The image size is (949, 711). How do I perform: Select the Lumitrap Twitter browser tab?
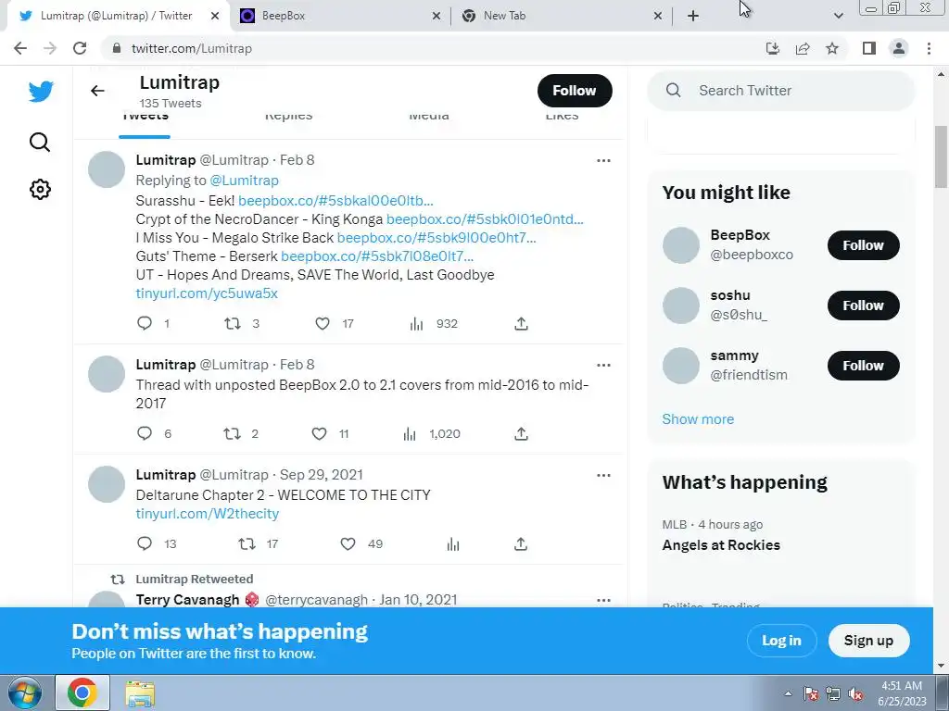click(x=118, y=16)
